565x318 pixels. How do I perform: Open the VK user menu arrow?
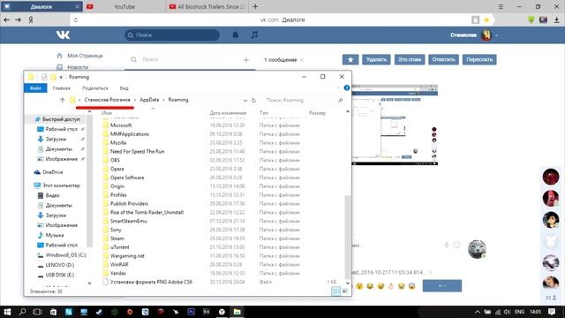(497, 35)
